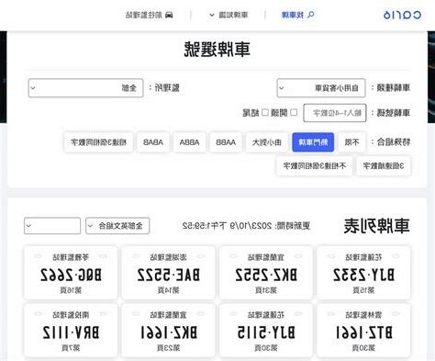This screenshot has width=435, height=361.
Task: Open the 車輛種類 dropdown showing 自用小客貨車
Action: pyautogui.click(x=321, y=88)
